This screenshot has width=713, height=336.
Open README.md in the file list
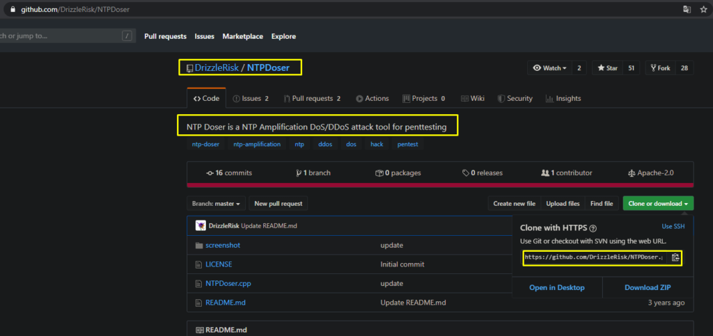click(x=226, y=303)
